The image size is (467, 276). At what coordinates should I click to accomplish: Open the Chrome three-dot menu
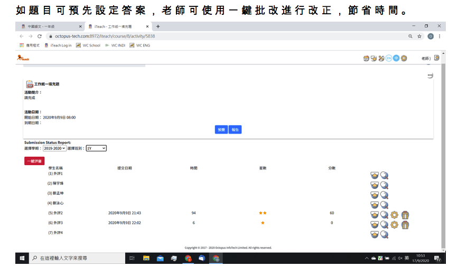440,36
